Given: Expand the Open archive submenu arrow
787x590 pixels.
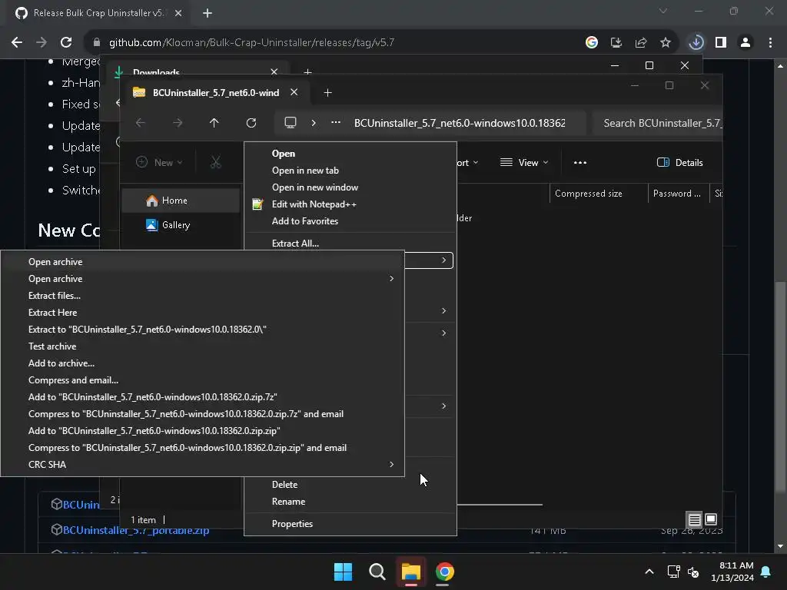Looking at the screenshot, I should point(391,279).
